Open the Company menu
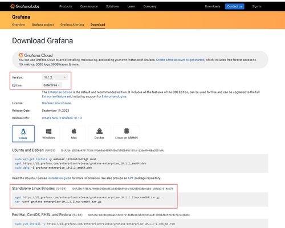The height and width of the screenshot is (228, 285). coord(150,6)
